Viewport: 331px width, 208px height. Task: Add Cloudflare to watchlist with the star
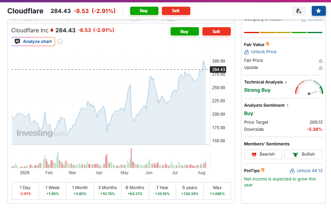coord(318,11)
